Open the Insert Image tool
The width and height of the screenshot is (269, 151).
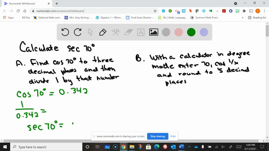click(154, 32)
